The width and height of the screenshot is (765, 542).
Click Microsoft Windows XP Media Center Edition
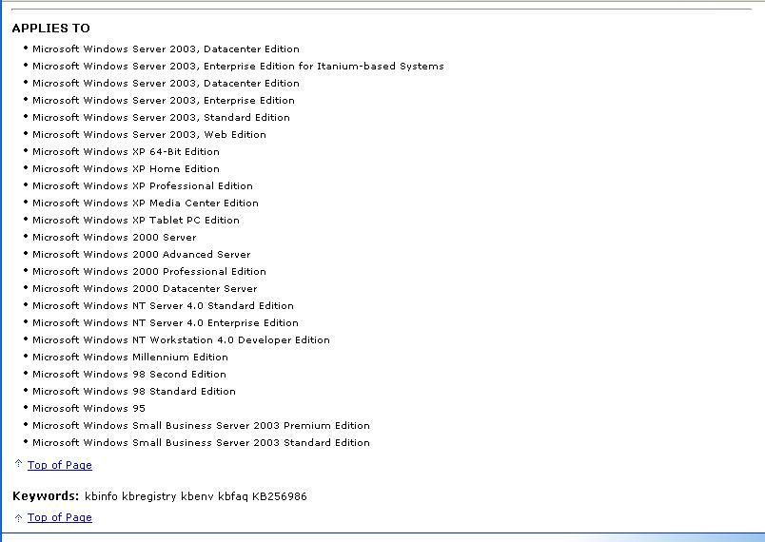click(x=146, y=203)
